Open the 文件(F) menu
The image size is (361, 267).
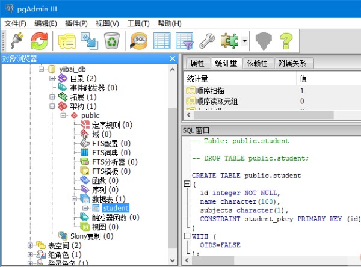point(16,23)
